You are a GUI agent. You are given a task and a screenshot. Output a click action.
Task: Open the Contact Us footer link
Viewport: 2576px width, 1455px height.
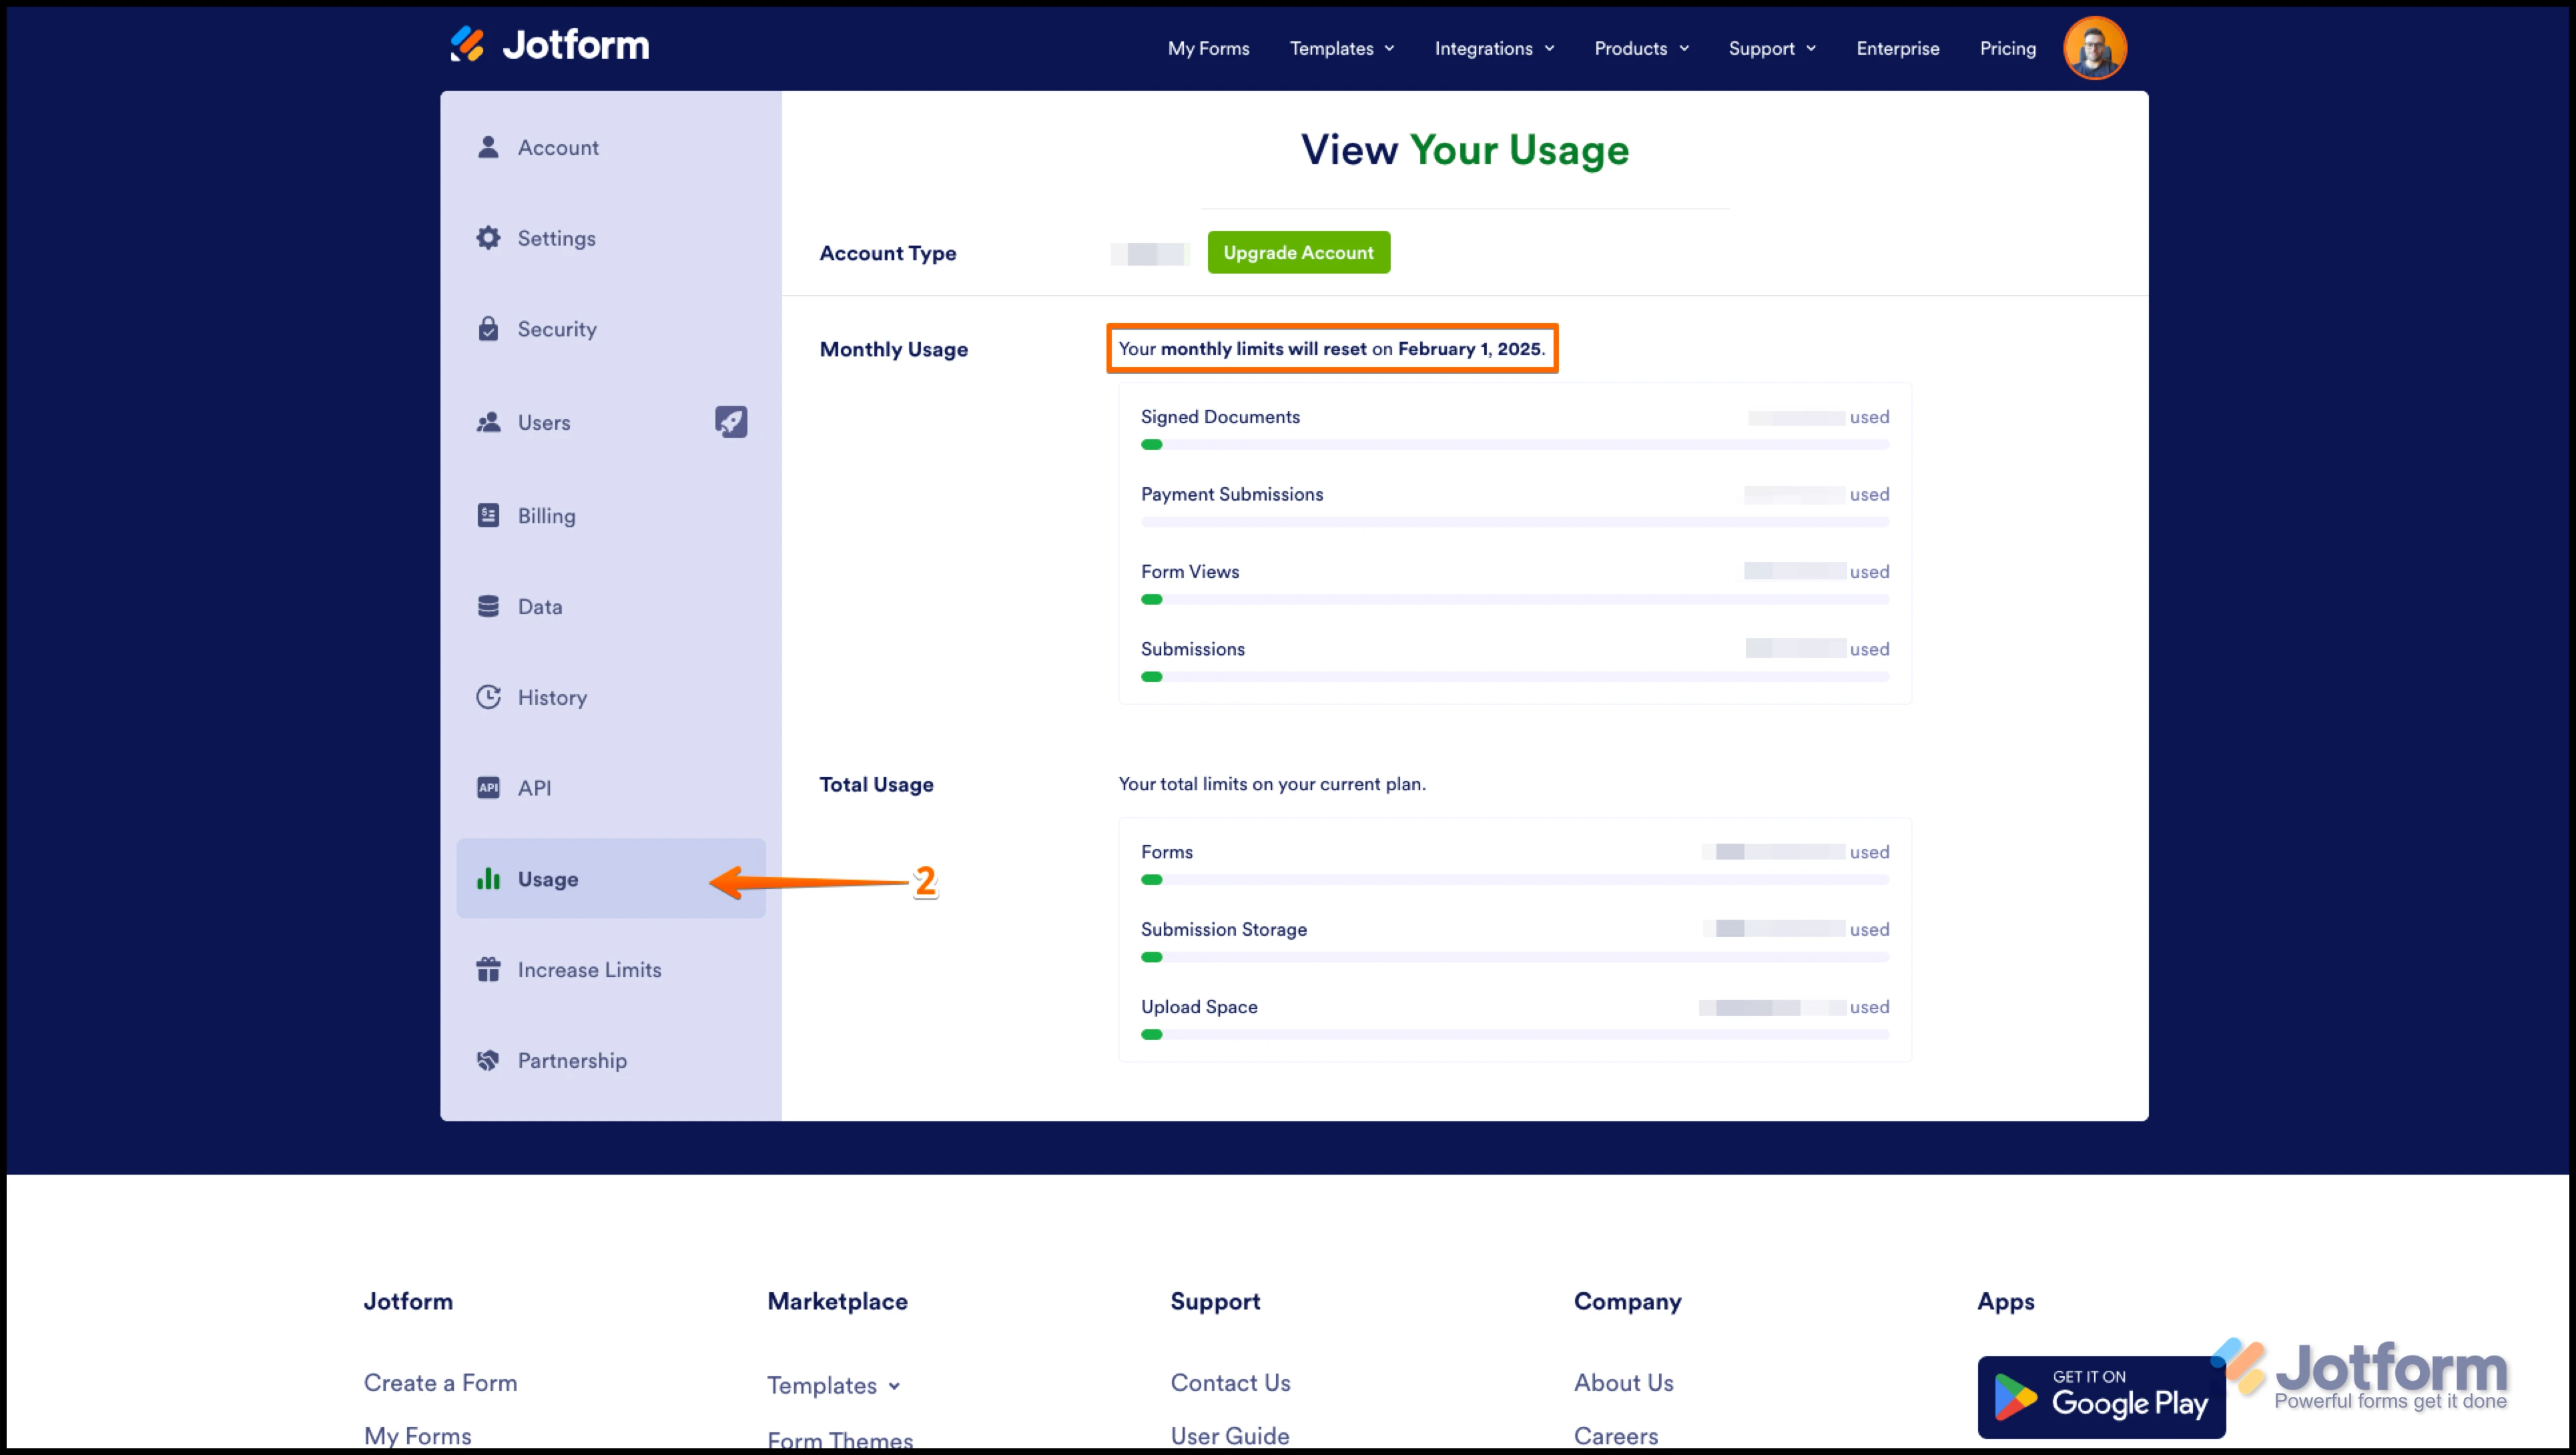1230,1382
